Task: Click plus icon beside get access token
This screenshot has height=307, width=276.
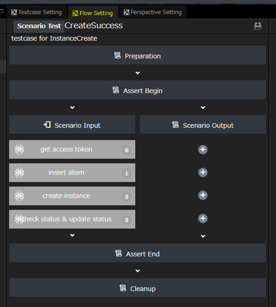Action: click(203, 149)
